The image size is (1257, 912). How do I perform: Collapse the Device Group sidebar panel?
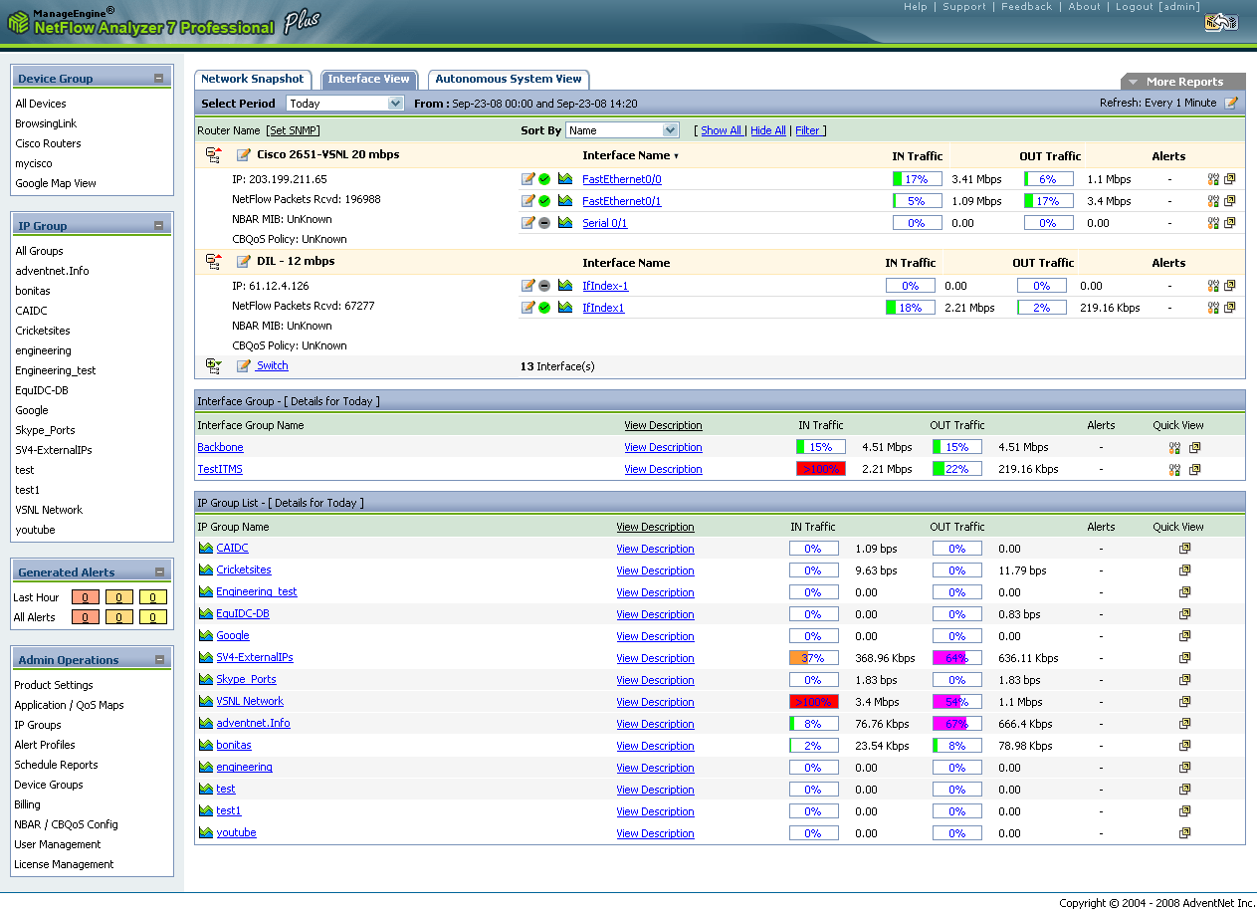pyautogui.click(x=158, y=79)
